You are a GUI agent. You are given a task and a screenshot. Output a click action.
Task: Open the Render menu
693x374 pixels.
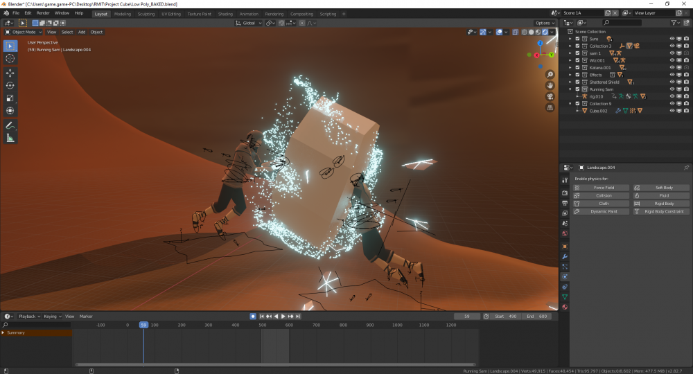click(x=43, y=13)
